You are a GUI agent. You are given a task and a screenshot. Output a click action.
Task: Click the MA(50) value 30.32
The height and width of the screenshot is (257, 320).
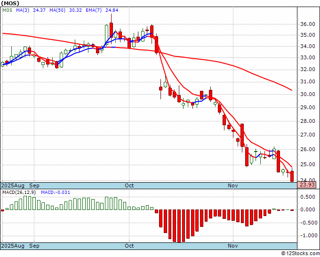coord(75,10)
